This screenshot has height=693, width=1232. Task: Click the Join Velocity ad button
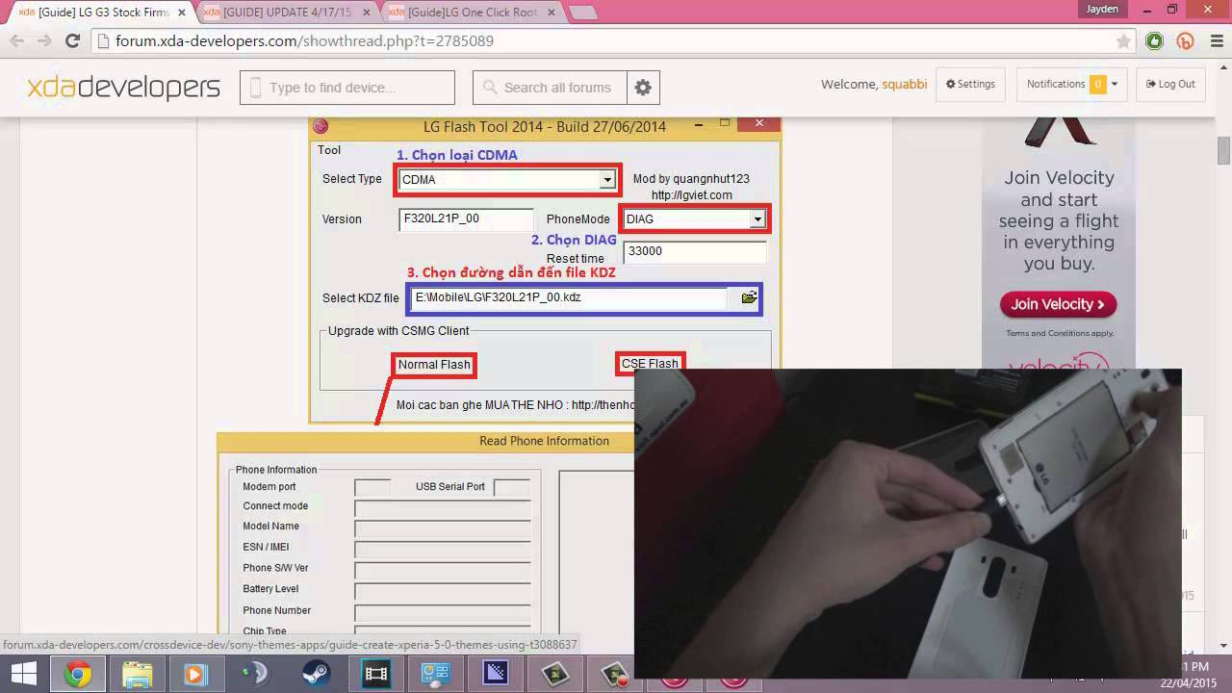tap(1058, 304)
